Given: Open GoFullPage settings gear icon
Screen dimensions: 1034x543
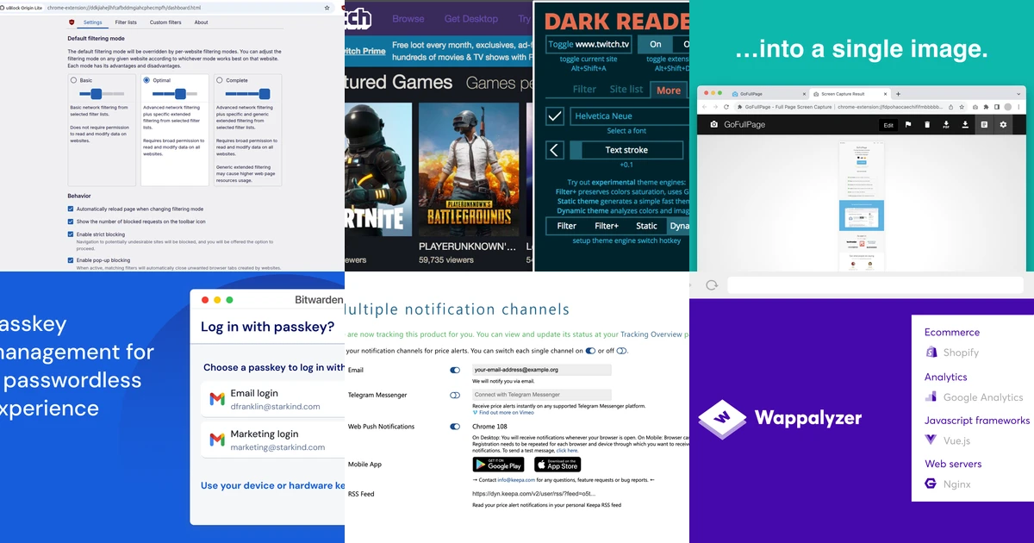Looking at the screenshot, I should pyautogui.click(x=1003, y=124).
